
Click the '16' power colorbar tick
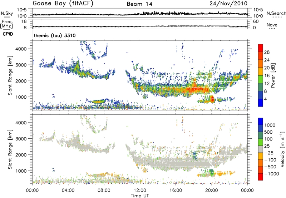(267, 76)
